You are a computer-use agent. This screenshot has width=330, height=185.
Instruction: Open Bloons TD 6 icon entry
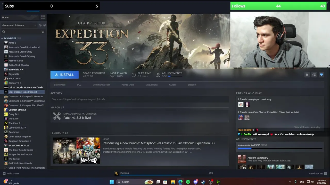click(x=6, y=83)
